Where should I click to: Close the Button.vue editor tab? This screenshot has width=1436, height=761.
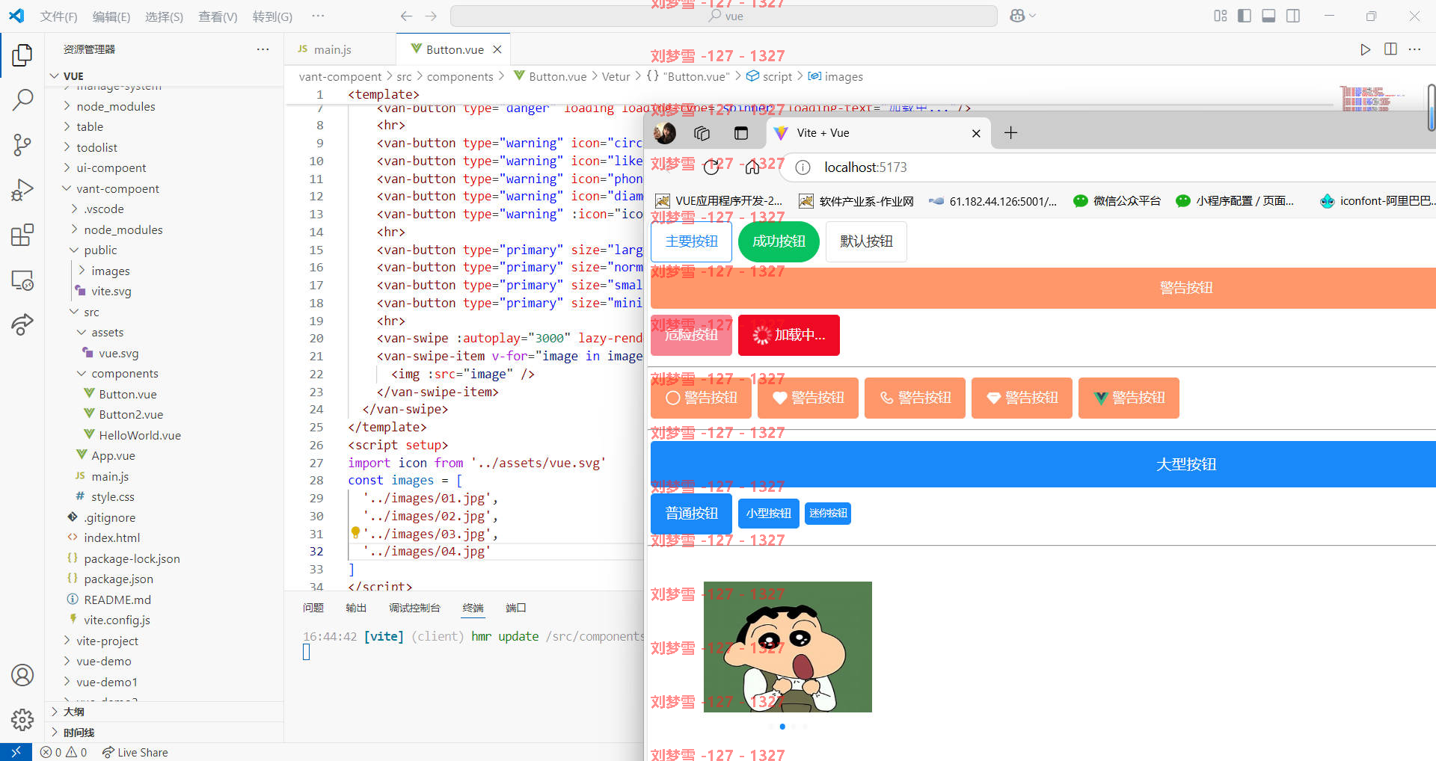tap(497, 49)
